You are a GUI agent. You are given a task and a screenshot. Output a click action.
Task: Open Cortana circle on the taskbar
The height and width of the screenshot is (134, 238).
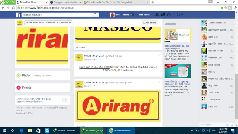click(13, 131)
